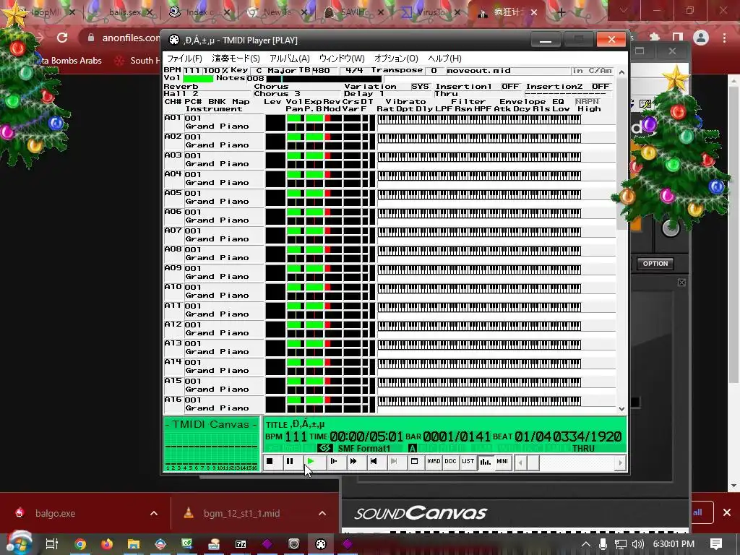
Task: Open the 演奏モード(S) menu
Action: (236, 59)
